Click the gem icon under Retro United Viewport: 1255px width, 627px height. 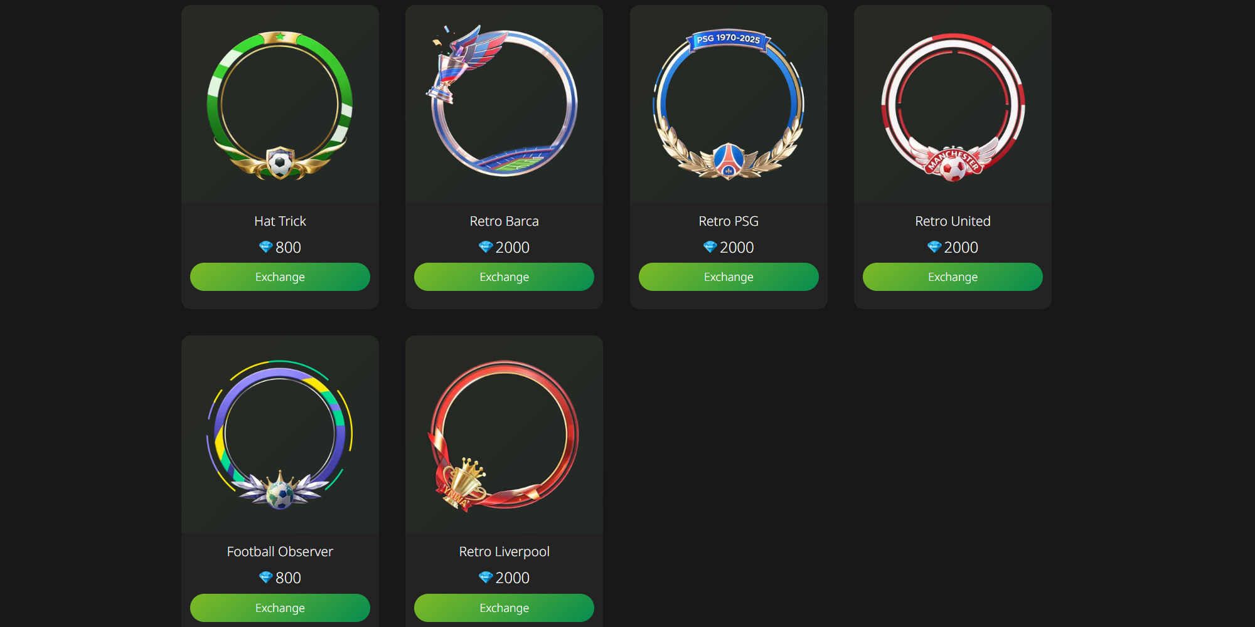(x=934, y=247)
